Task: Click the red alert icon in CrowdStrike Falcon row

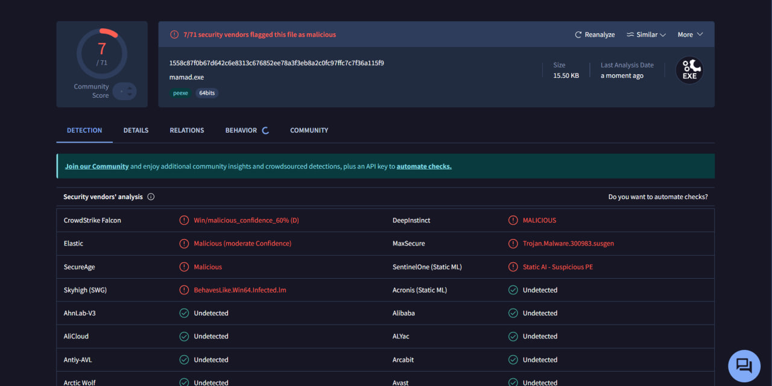Action: (x=184, y=220)
